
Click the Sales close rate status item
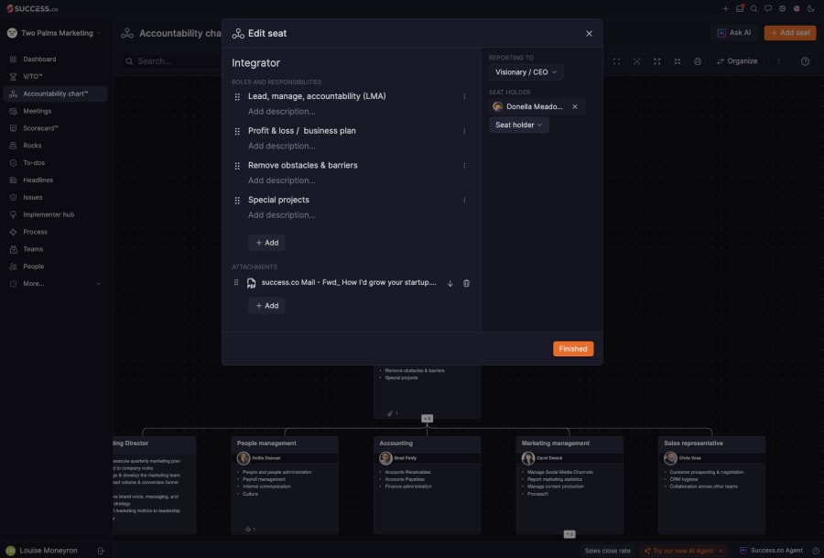point(607,551)
